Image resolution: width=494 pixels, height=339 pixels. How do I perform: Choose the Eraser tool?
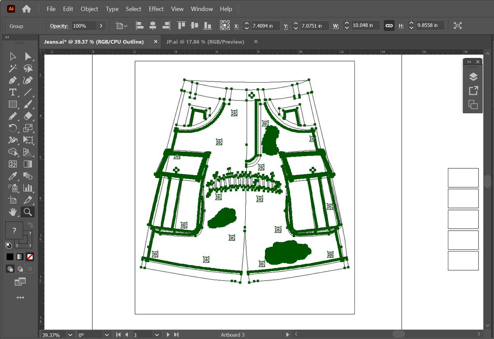[x=28, y=116]
